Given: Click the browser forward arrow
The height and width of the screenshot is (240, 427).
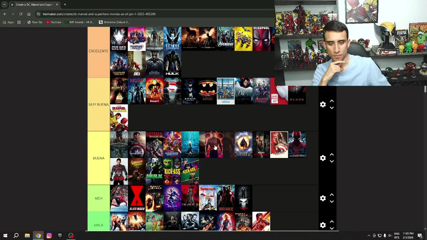Looking at the screenshot, I should [13, 14].
